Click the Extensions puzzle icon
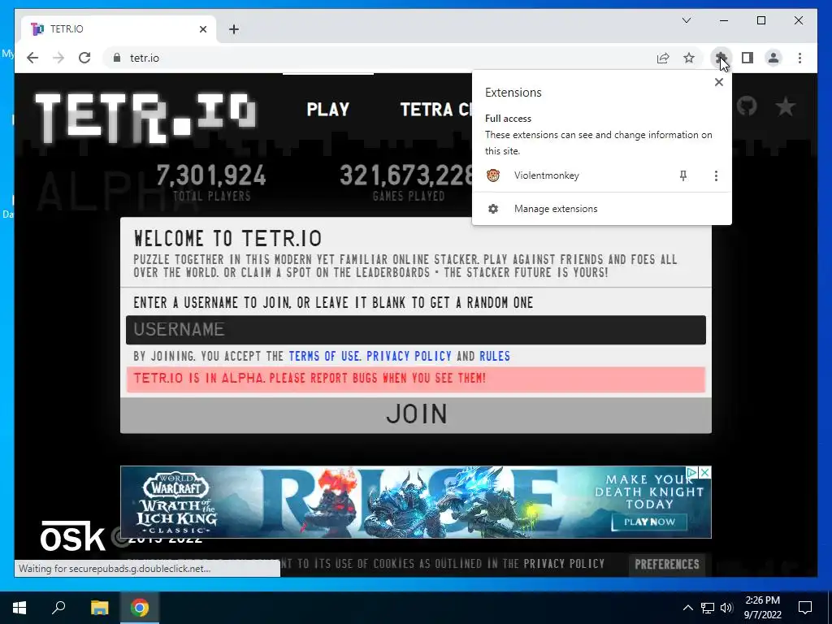Image resolution: width=832 pixels, height=624 pixels. tap(721, 58)
